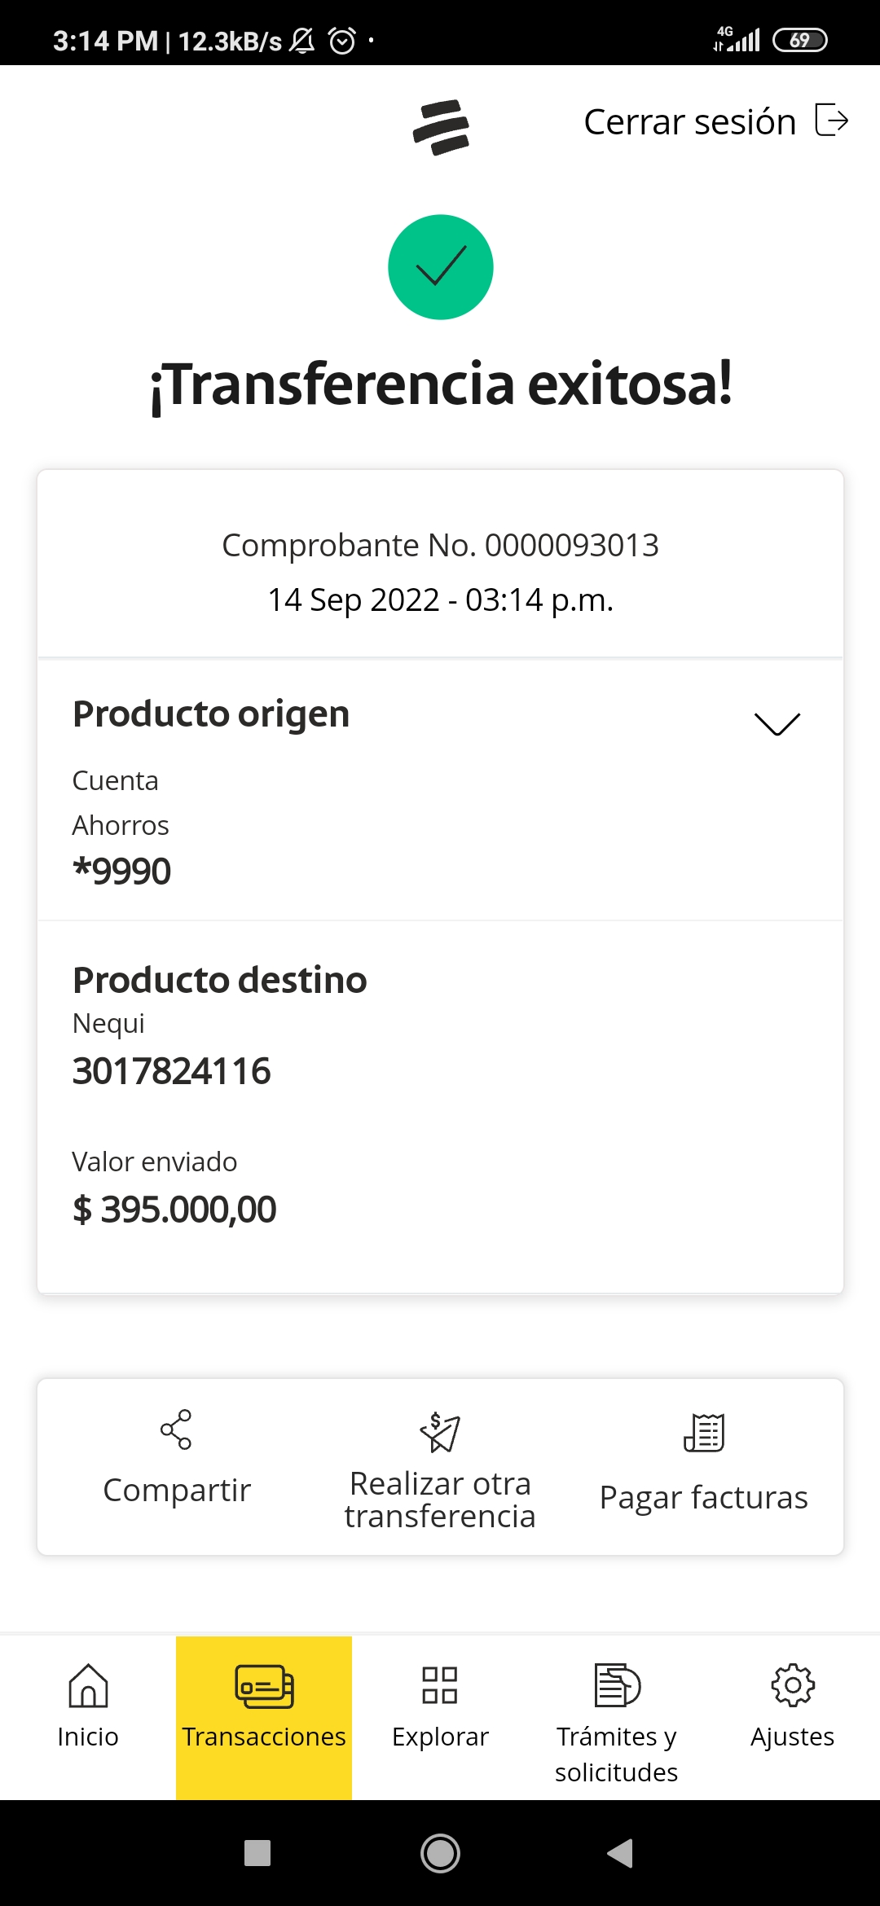The width and height of the screenshot is (880, 1906).
Task: Tap Realizar otra transferencia label
Action: pos(440,1500)
